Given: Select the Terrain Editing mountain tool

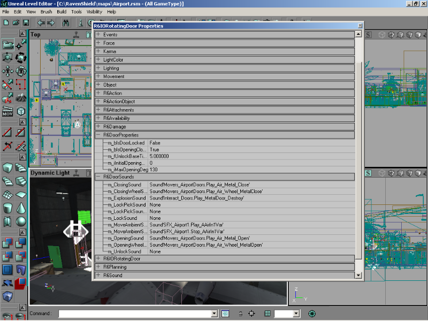Looking at the screenshot, I should pyautogui.click(x=21, y=98).
